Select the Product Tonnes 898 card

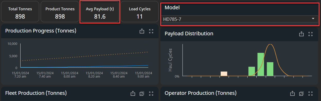click(x=60, y=12)
